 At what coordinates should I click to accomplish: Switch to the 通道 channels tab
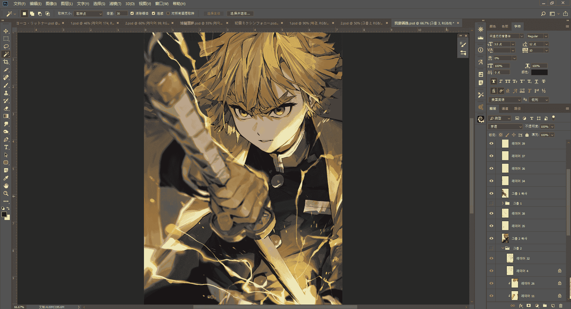[505, 109]
